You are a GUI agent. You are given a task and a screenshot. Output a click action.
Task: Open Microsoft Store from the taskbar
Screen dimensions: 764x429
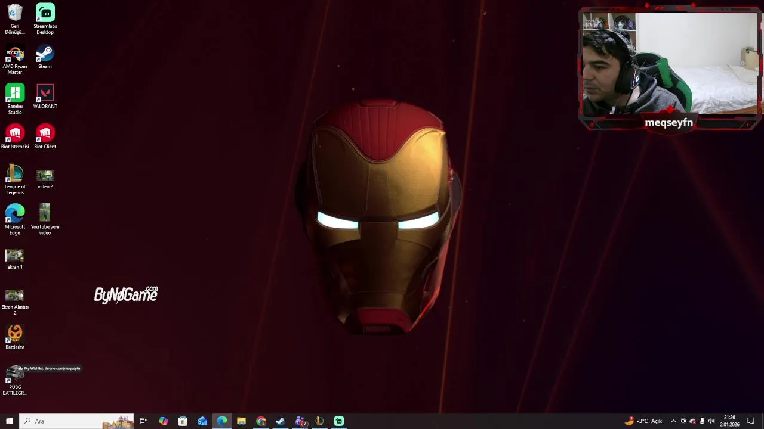183,421
